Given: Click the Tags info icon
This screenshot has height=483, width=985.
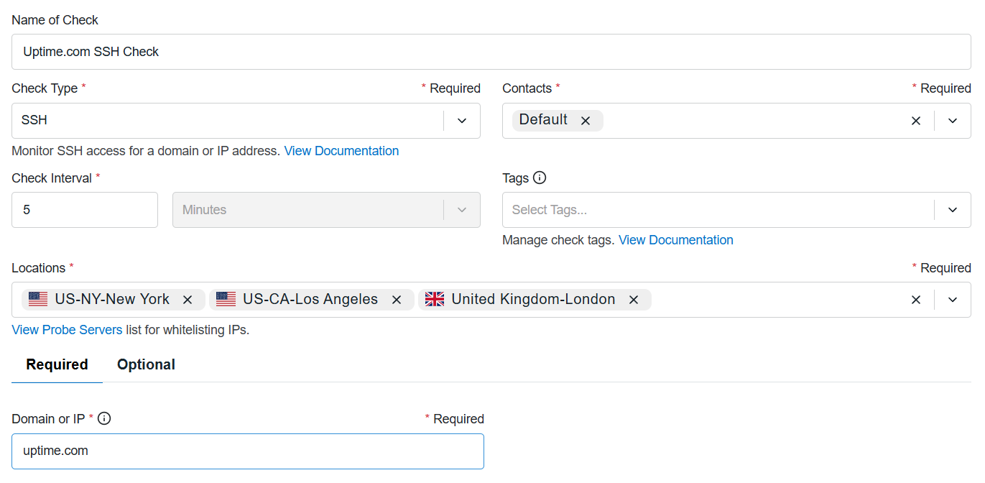Looking at the screenshot, I should [x=540, y=178].
